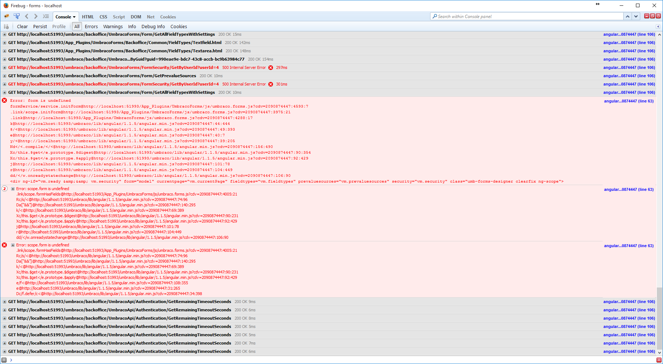This screenshot has width=663, height=364.
Task: Switch to the CSS panel tab
Action: pos(103,17)
